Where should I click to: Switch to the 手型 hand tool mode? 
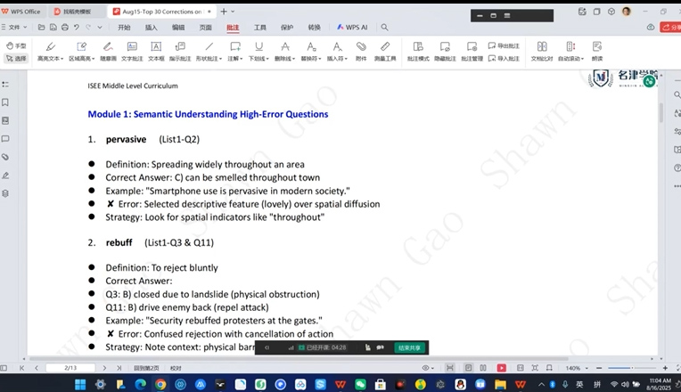pyautogui.click(x=16, y=45)
